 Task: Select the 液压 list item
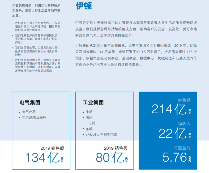click(x=89, y=117)
